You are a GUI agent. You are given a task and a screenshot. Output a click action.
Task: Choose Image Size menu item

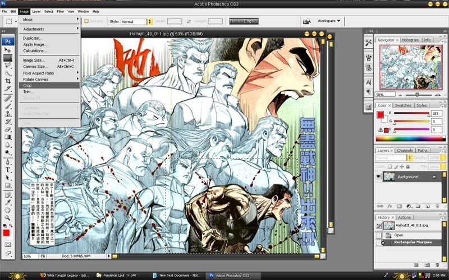(49, 60)
